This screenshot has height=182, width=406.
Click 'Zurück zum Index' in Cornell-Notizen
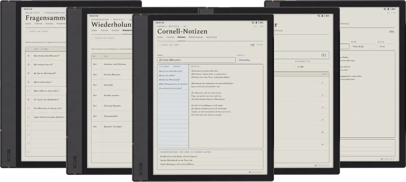coord(169,45)
